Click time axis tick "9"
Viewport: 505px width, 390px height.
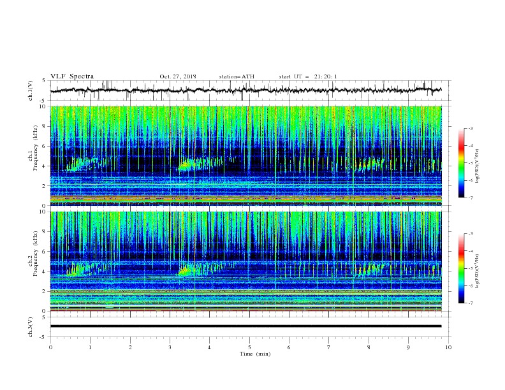tap(408, 347)
